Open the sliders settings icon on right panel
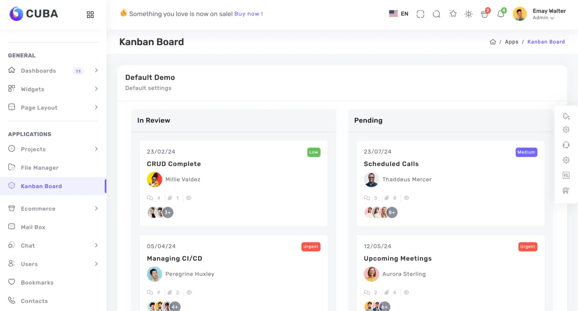This screenshot has height=311, width=578. [566, 175]
